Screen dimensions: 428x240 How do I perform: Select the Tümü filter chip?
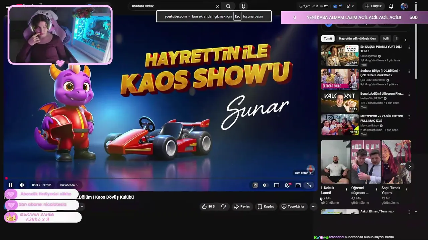(328, 38)
